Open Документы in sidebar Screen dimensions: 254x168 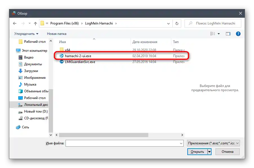[x=33, y=64]
